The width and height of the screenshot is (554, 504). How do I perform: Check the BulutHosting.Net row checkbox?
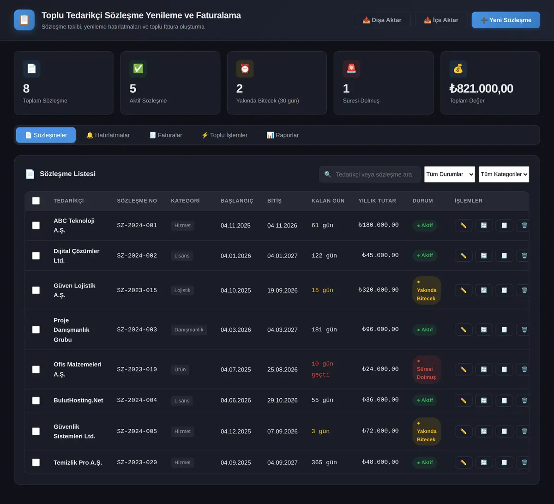36,401
